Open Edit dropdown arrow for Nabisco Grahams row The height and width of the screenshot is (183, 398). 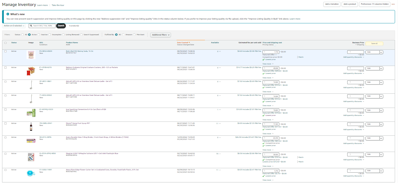click(x=381, y=68)
